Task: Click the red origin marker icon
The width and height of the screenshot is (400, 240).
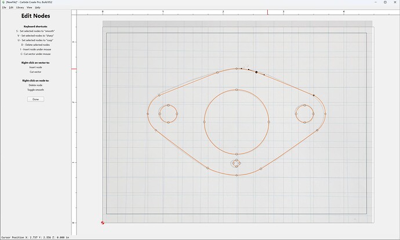Action: point(103,223)
